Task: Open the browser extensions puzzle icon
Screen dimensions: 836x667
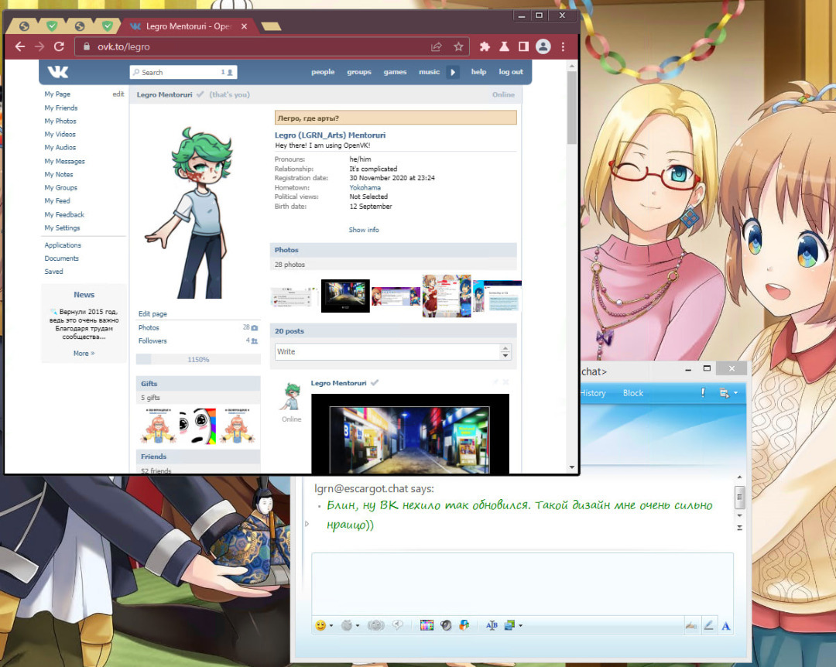Action: (x=485, y=46)
